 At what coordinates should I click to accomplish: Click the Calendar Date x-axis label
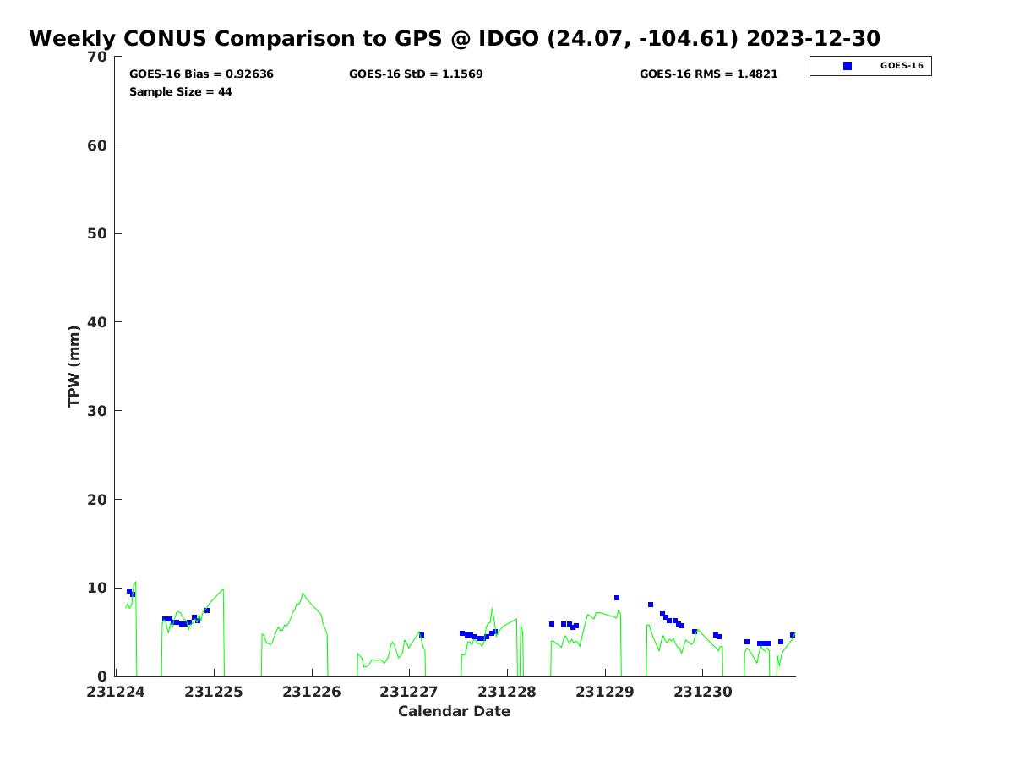coord(455,712)
